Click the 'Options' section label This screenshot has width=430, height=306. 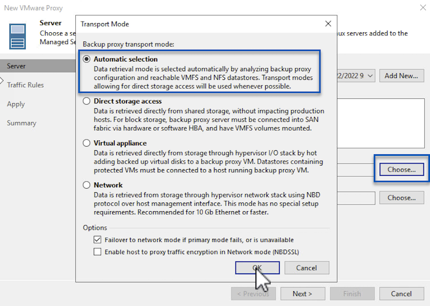pos(95,228)
